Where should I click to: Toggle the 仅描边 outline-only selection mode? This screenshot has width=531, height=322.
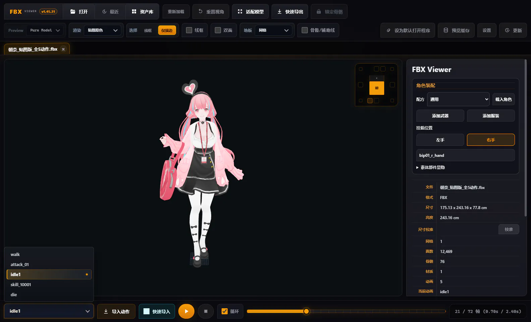point(167,30)
